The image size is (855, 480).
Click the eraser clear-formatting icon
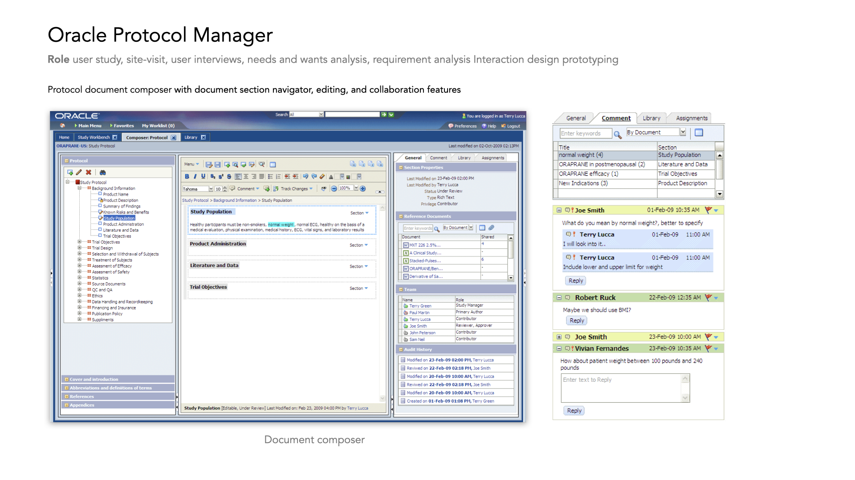(322, 177)
